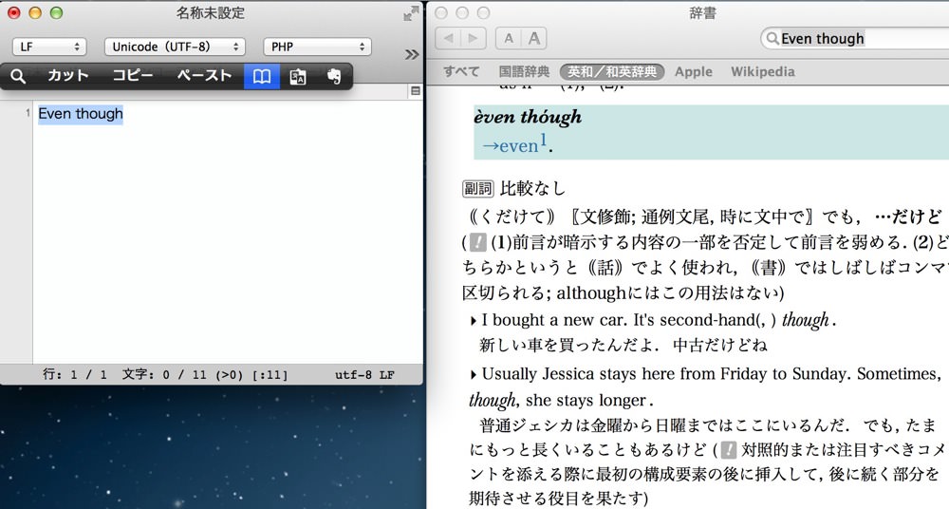Click the translate icon in popup bar
This screenshot has height=509, width=949.
[298, 76]
